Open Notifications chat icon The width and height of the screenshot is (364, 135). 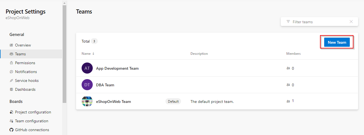click(x=11, y=72)
